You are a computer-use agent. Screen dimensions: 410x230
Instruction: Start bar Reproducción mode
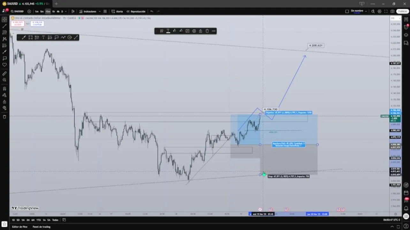136,11
